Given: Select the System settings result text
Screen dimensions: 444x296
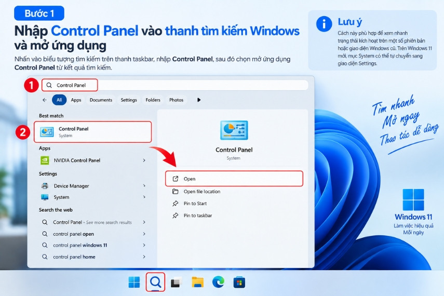Looking at the screenshot, I should [61, 197].
